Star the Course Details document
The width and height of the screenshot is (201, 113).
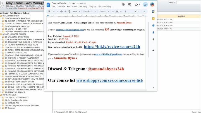[70, 3]
